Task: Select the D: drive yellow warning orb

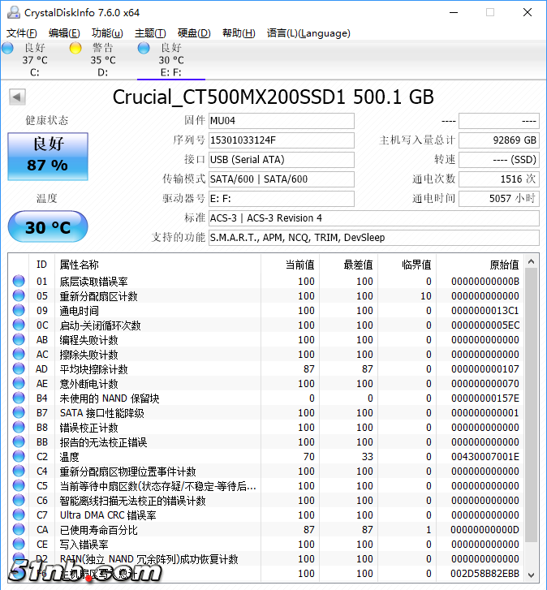Action: click(75, 48)
